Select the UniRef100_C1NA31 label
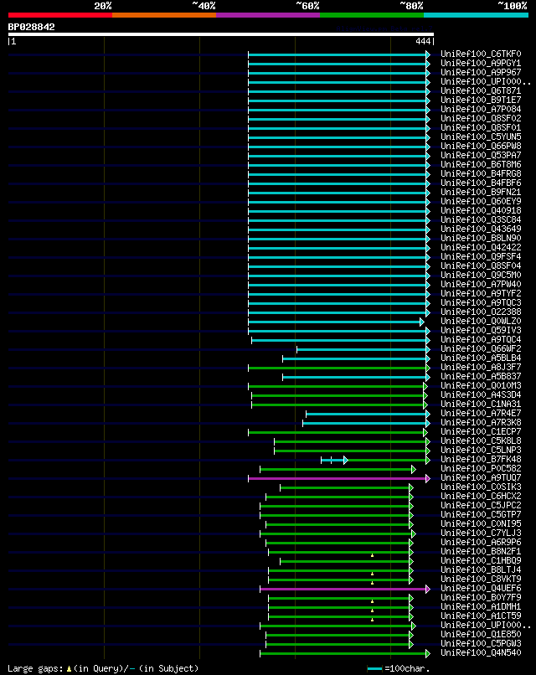Screen dimensions: 536x675 click(481, 404)
